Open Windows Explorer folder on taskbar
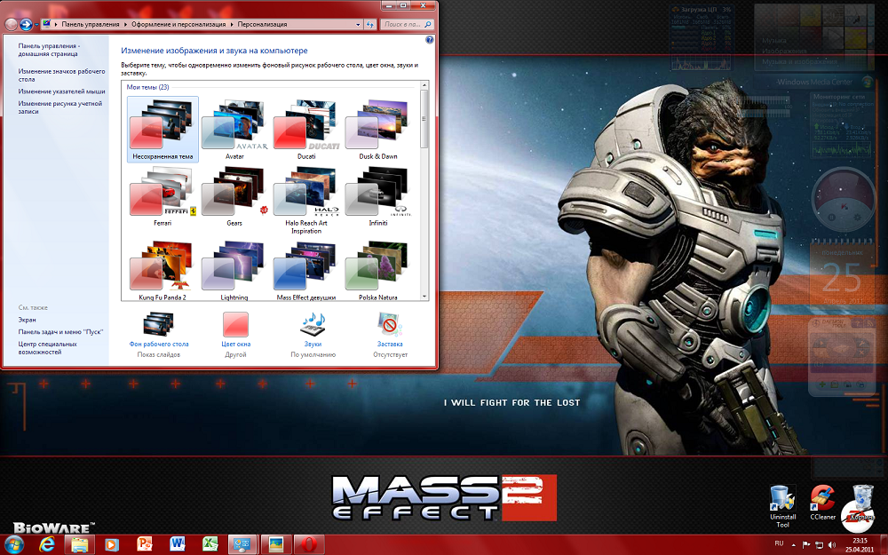 pyautogui.click(x=79, y=545)
